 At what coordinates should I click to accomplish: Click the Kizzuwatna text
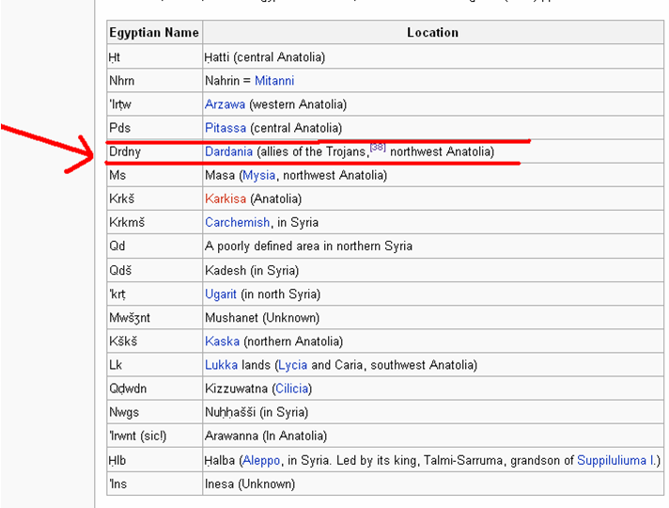click(x=237, y=389)
